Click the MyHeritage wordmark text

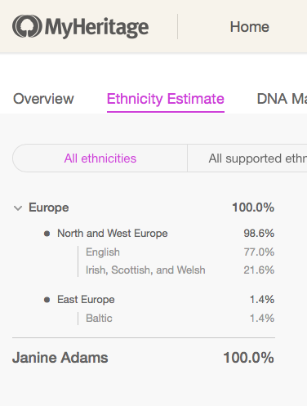[x=97, y=27]
